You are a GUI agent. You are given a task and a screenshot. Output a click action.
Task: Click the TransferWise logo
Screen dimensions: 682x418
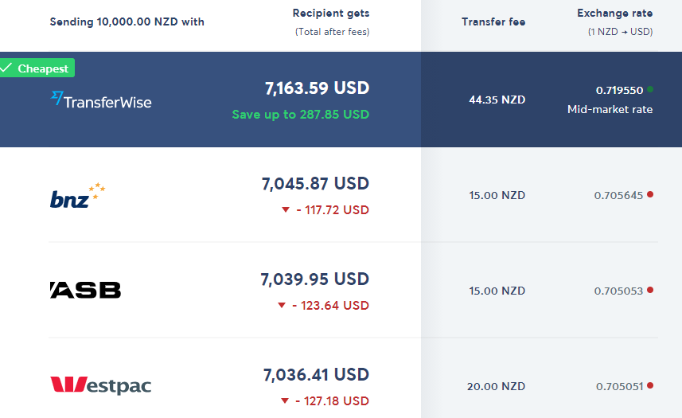(100, 100)
